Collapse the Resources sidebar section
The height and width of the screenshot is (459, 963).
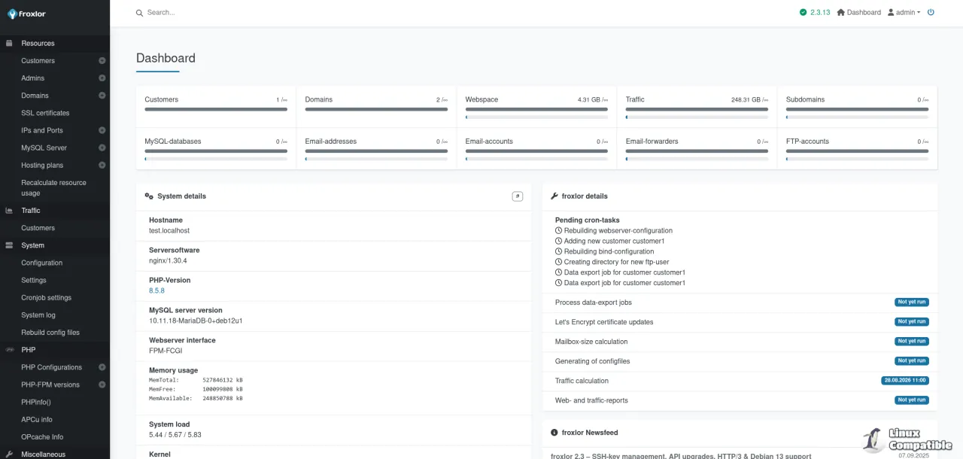pos(55,44)
